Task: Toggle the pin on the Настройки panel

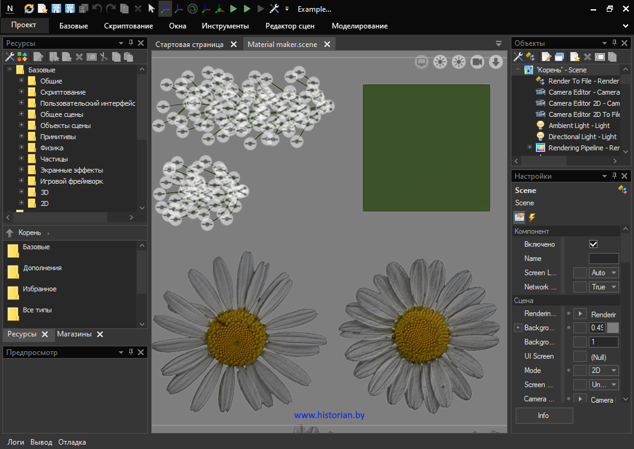Action: [614, 176]
